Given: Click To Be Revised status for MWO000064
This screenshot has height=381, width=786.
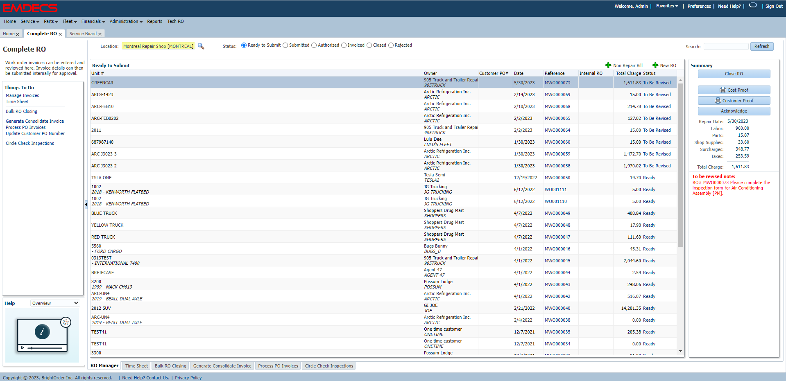Looking at the screenshot, I should coord(657,130).
